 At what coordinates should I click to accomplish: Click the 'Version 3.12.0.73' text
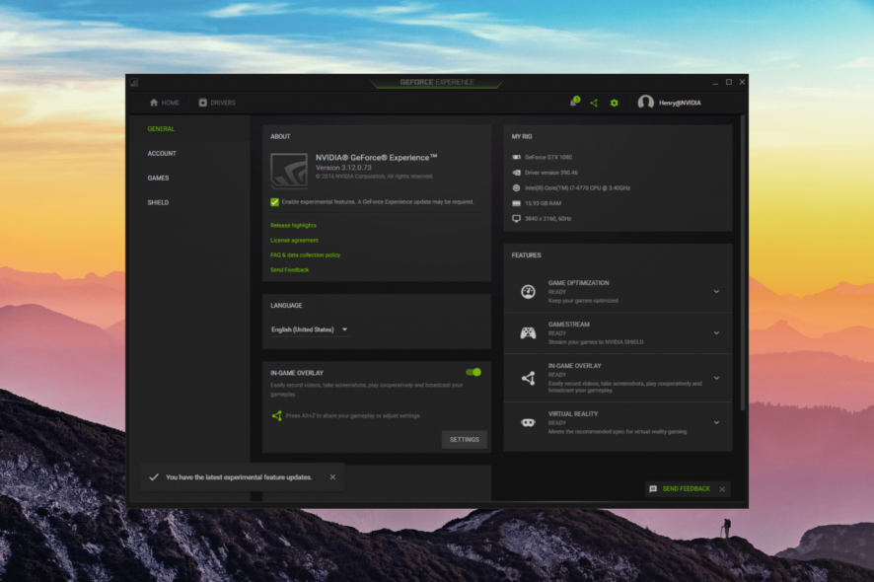point(343,168)
